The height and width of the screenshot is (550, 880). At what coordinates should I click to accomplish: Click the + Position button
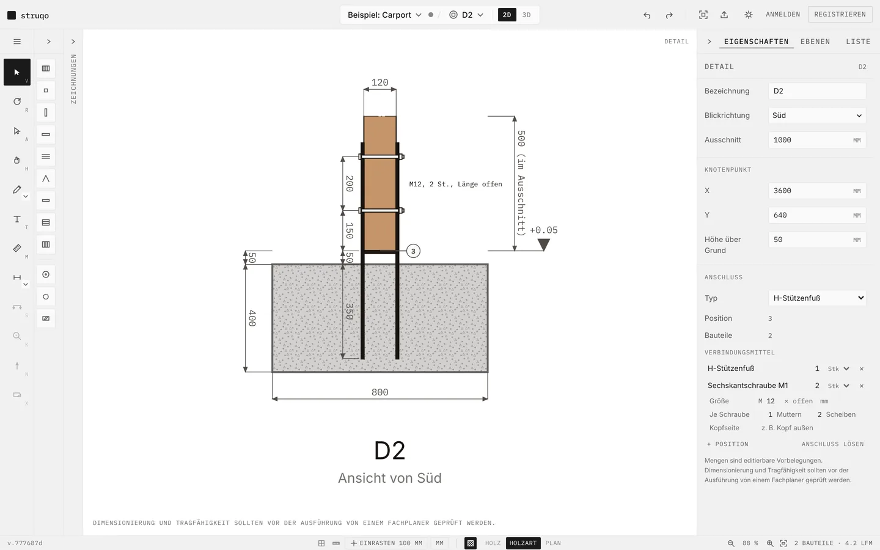728,444
